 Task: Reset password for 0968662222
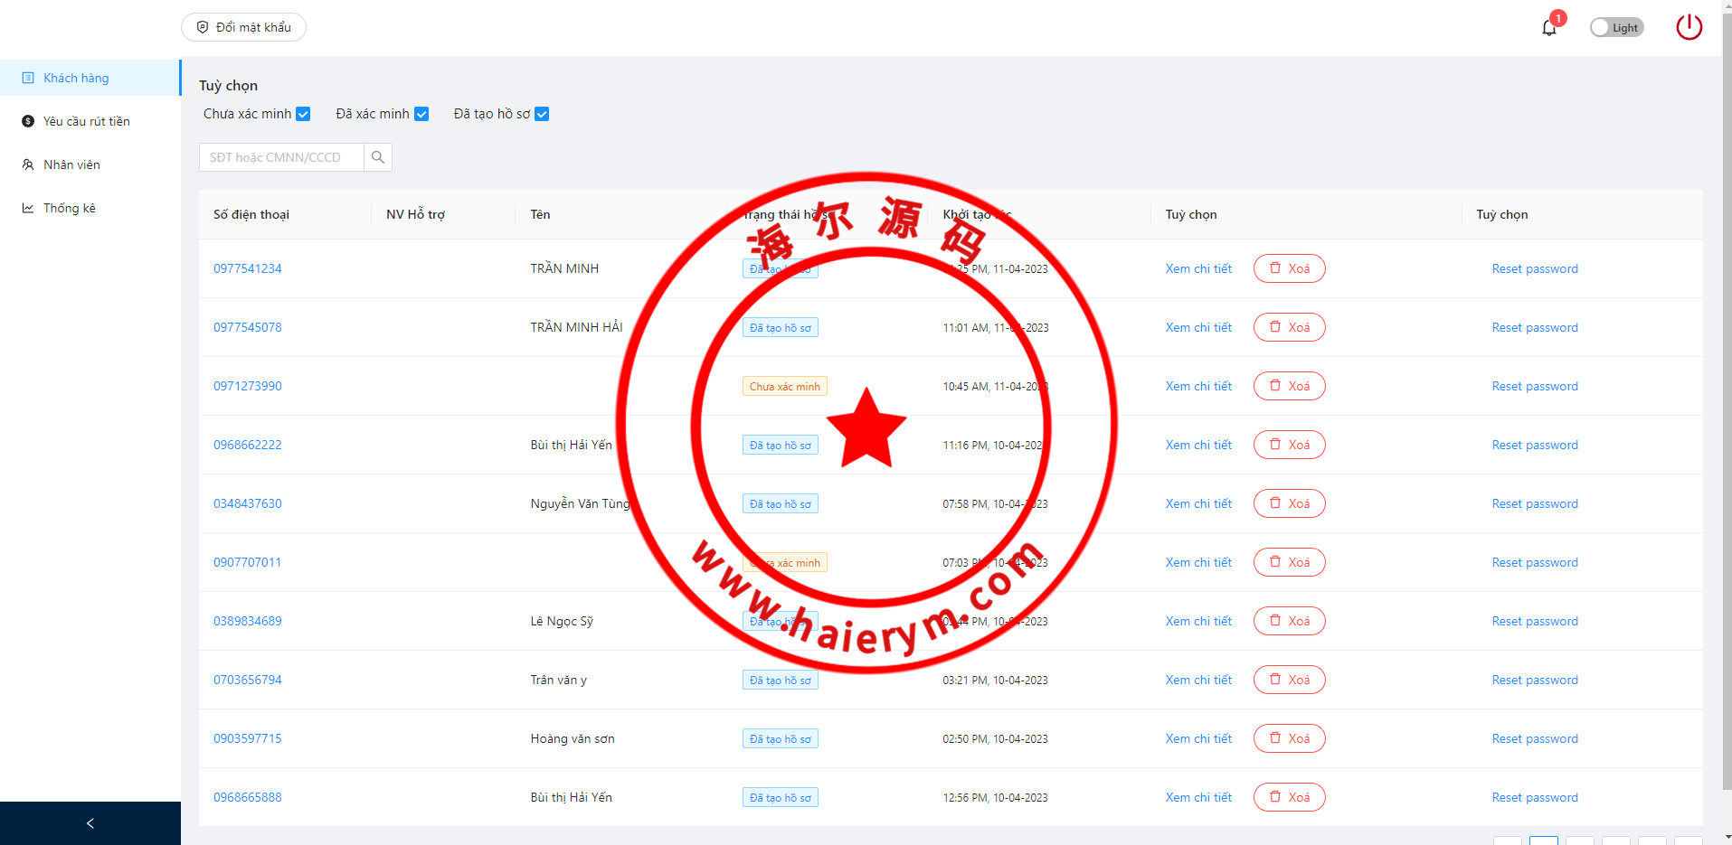[1535, 445]
